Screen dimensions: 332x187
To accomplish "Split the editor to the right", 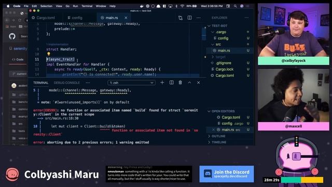I will coord(189,18).
